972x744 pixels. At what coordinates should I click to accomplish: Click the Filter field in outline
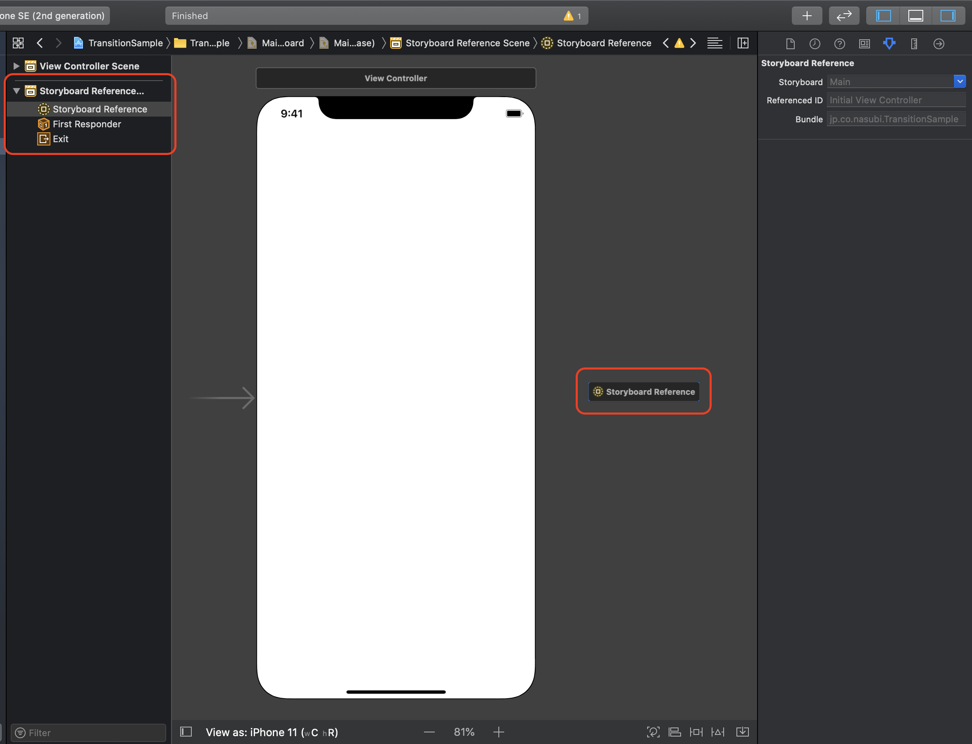tap(88, 732)
